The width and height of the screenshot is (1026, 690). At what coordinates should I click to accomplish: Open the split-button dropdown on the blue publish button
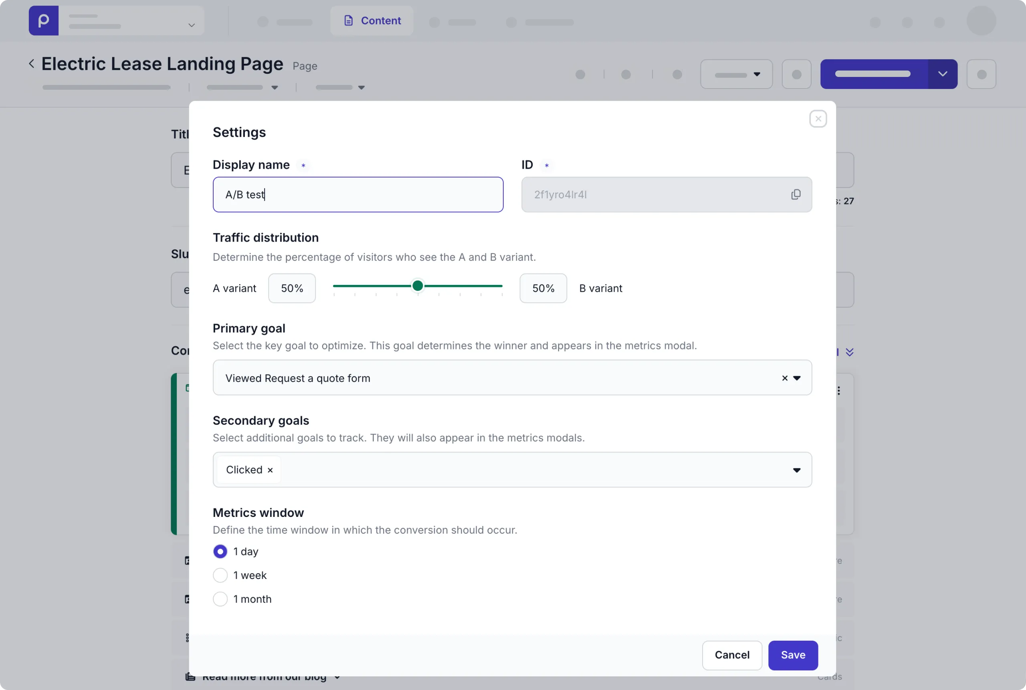pos(942,73)
